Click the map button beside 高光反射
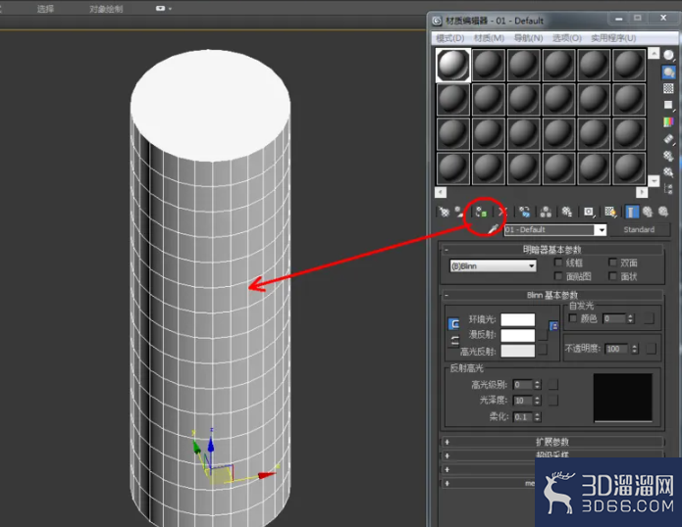This screenshot has width=682, height=527. 543,350
